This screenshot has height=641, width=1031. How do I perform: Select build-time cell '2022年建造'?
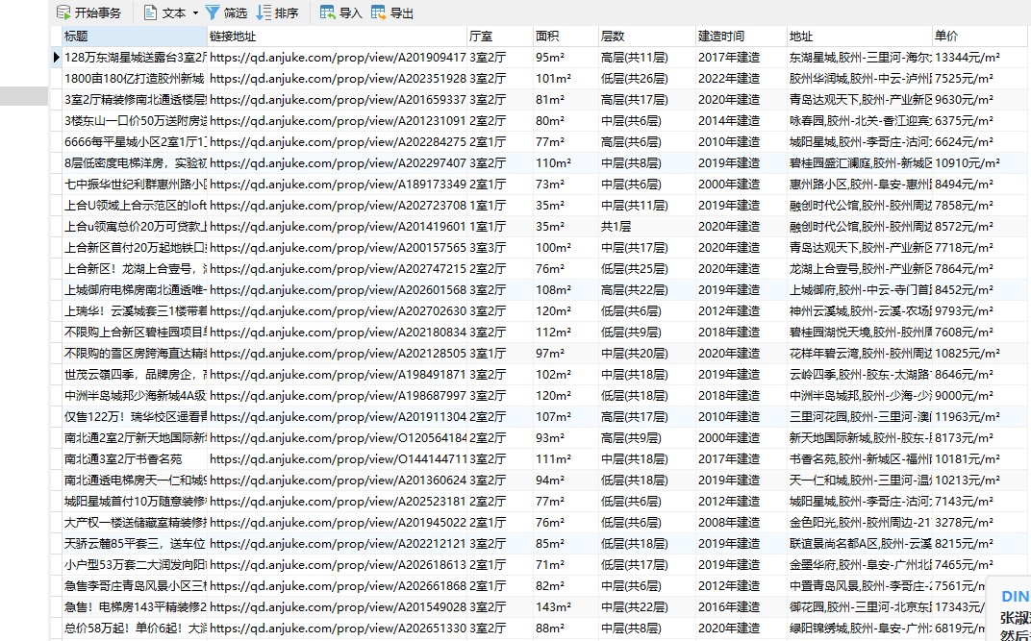pyautogui.click(x=741, y=78)
